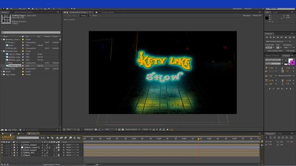296x166 pixels.
Task: Click Toggle Switches / Modes button
Action: [51, 165]
